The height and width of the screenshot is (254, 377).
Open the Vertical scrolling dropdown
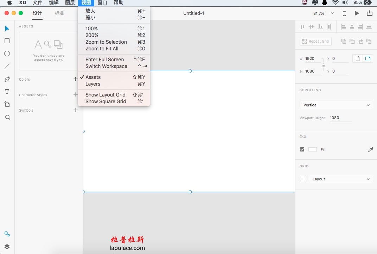click(x=336, y=105)
